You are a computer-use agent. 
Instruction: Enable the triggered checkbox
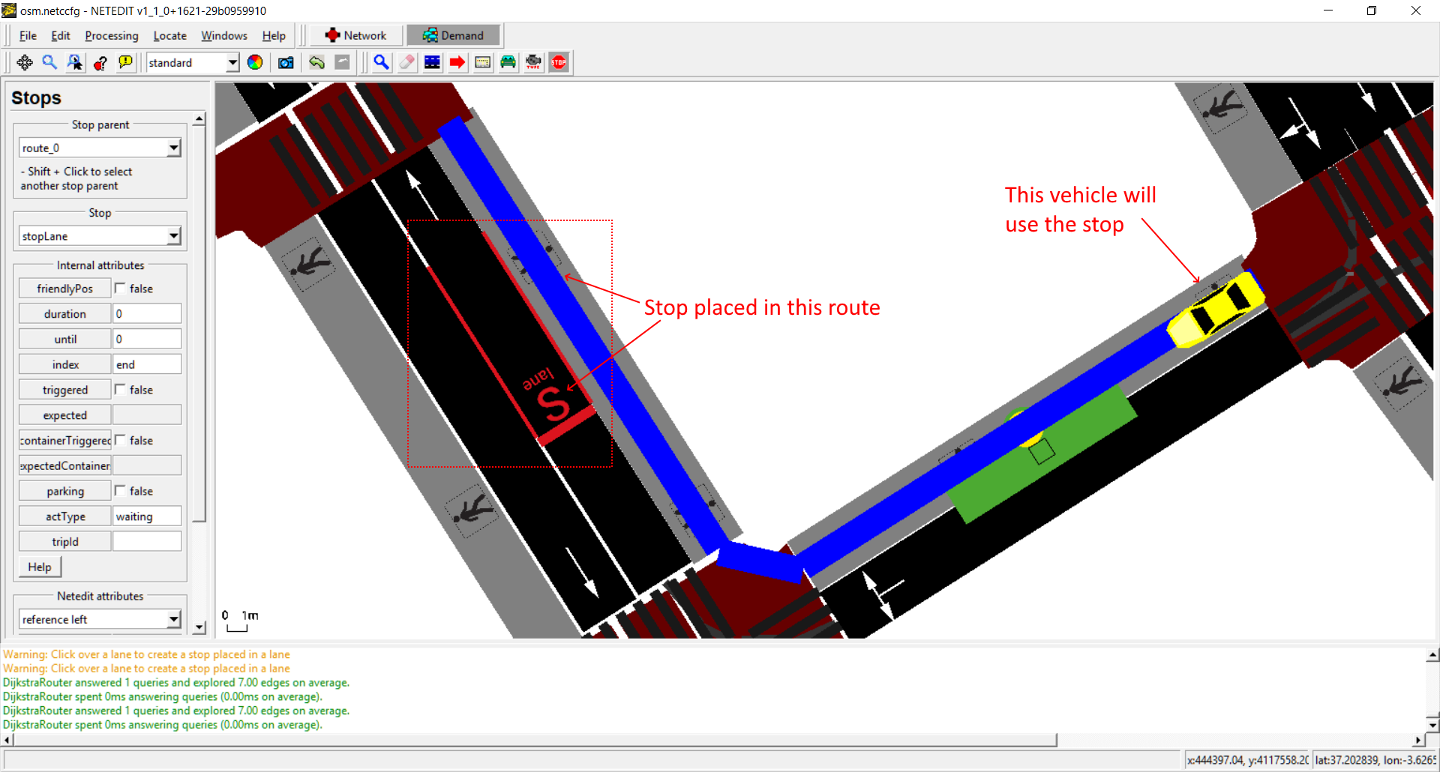(121, 390)
